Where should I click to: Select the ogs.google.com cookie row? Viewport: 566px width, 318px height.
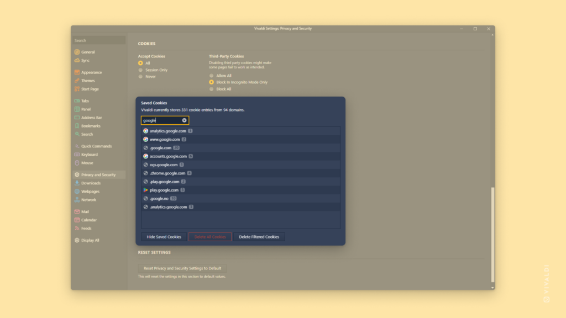pyautogui.click(x=240, y=165)
